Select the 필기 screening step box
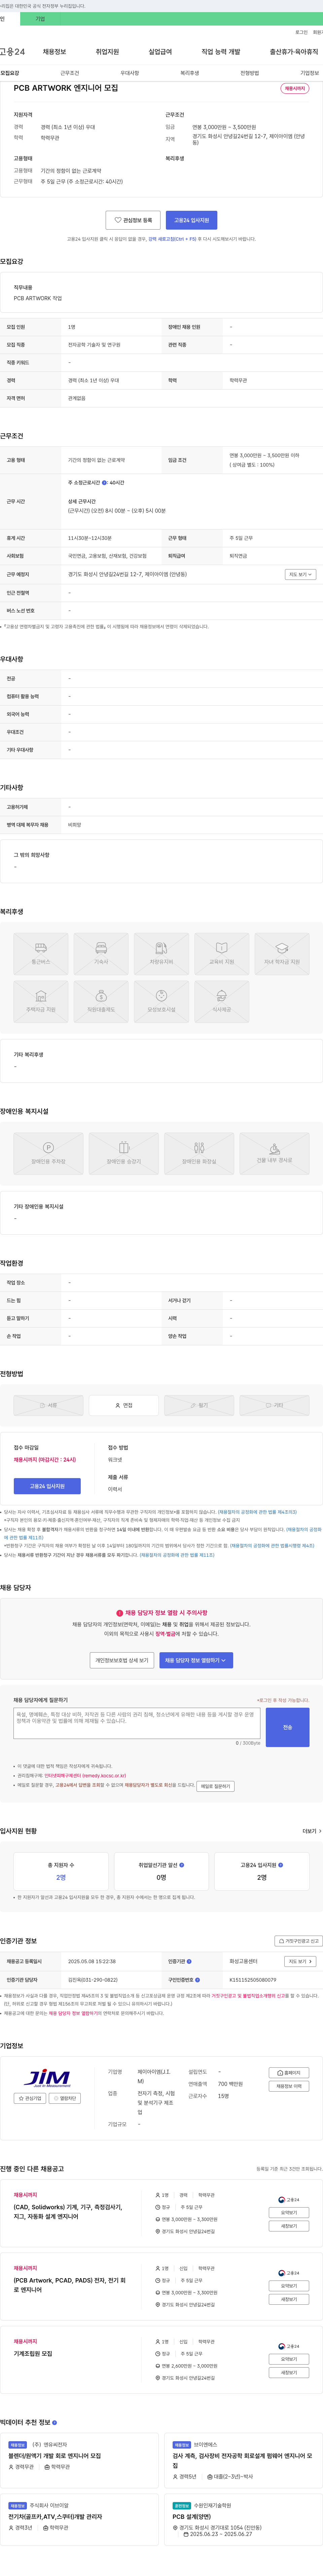 [x=199, y=1405]
